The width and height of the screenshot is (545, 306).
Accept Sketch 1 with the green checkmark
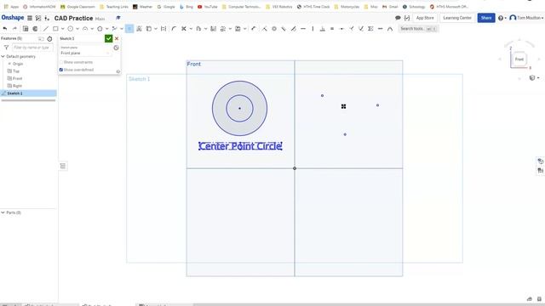click(x=108, y=38)
